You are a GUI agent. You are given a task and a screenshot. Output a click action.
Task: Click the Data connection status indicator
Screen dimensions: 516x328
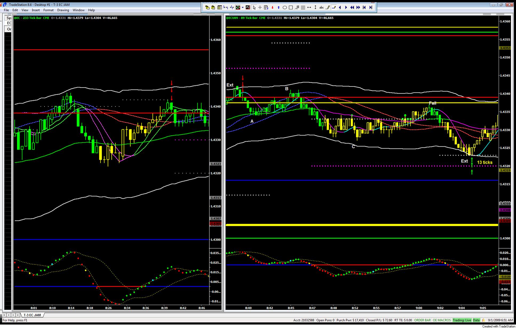coord(476,320)
